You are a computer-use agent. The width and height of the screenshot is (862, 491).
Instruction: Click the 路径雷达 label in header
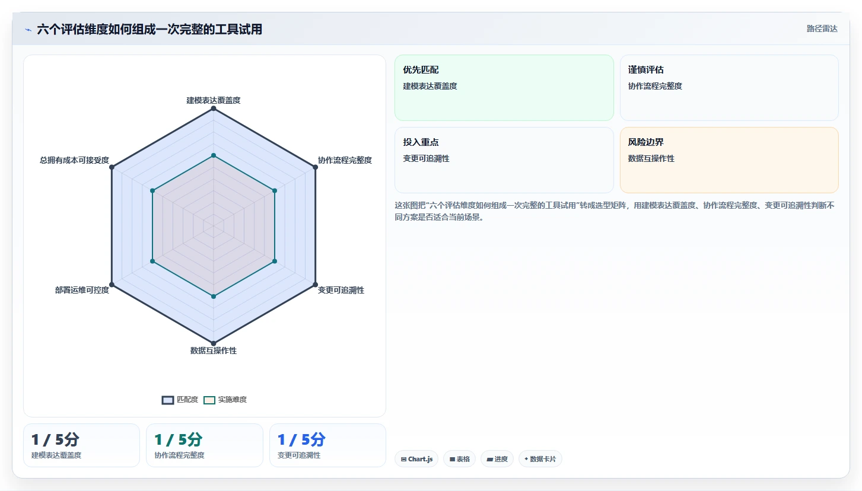(822, 28)
